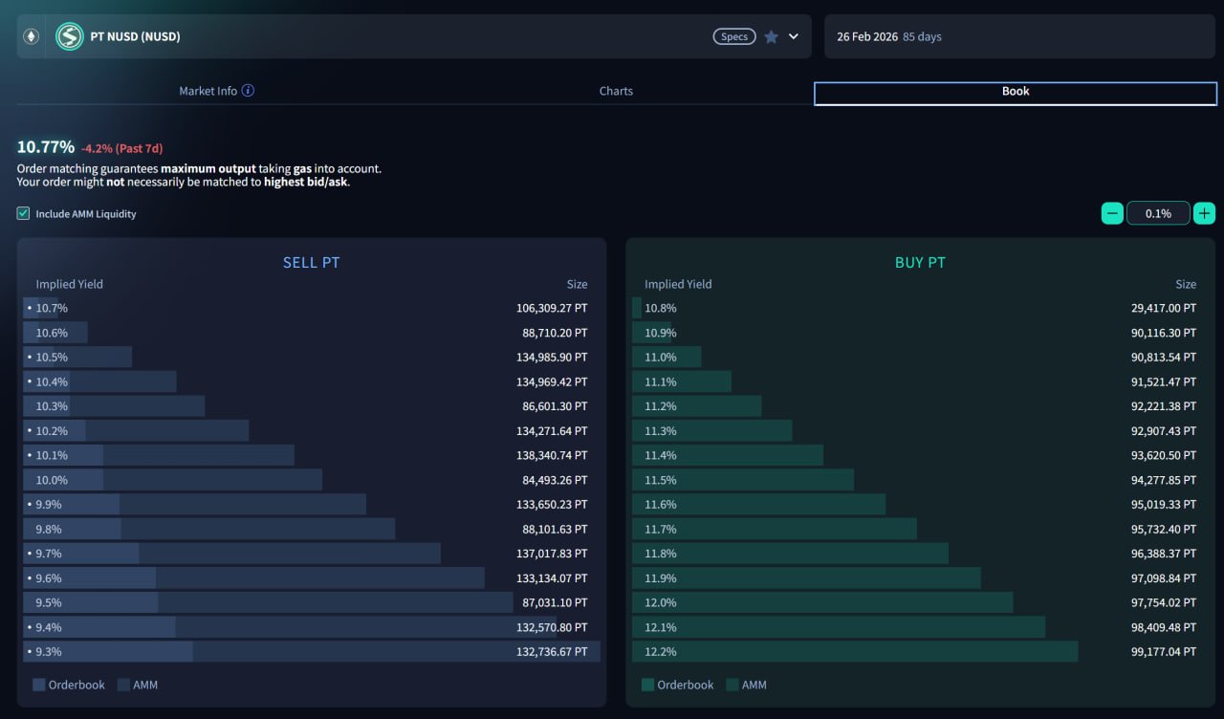Click the PT NUSD token logo
The height and width of the screenshot is (719, 1224).
tap(70, 37)
